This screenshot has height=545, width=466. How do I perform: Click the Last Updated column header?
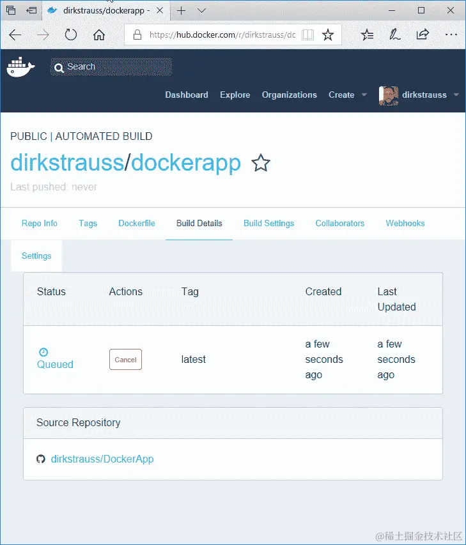click(x=396, y=299)
